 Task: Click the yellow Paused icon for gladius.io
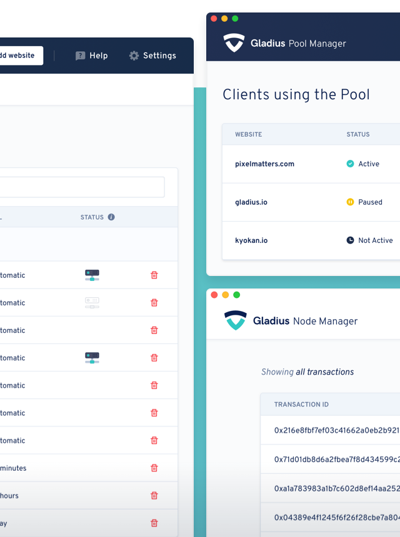pyautogui.click(x=350, y=202)
